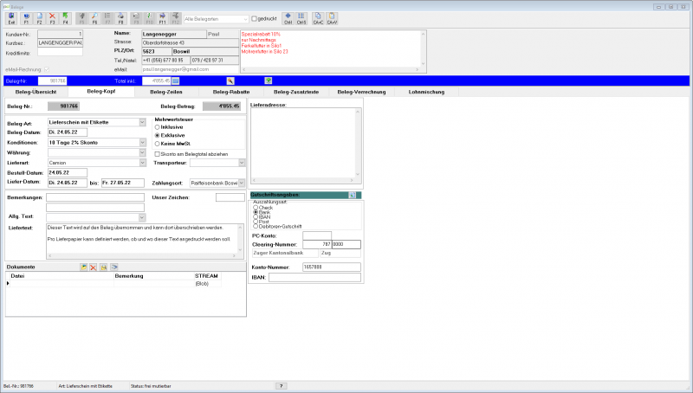Open the Lieferart dropdown

(x=142, y=163)
